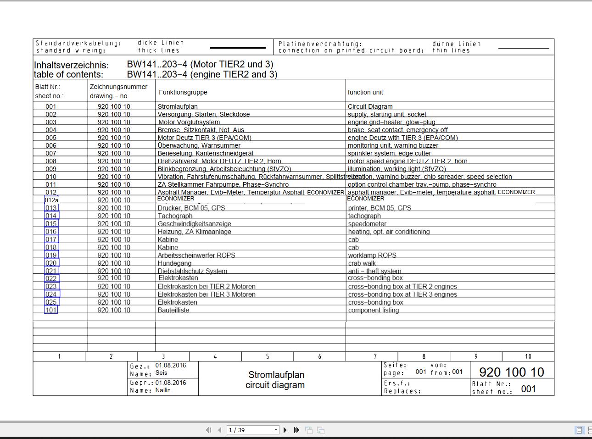Go to the next page
Viewport: 592px width, 439px height.
(x=285, y=430)
